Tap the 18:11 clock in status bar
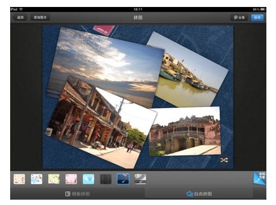Image resolution: width=276 pixels, height=205 pixels. tap(138, 9)
